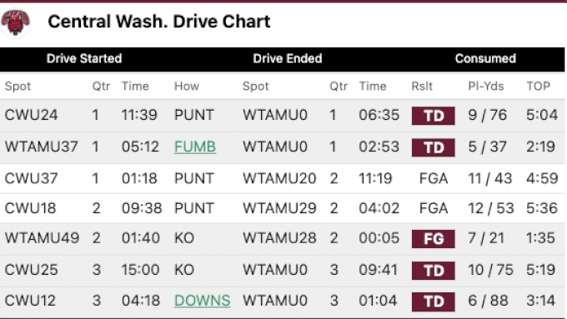Click the TD badge for the 10 / 75 drive

click(434, 271)
